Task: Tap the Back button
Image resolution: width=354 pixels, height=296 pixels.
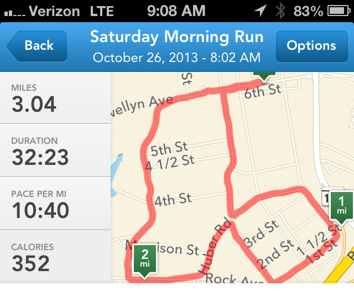Action: coord(37,46)
